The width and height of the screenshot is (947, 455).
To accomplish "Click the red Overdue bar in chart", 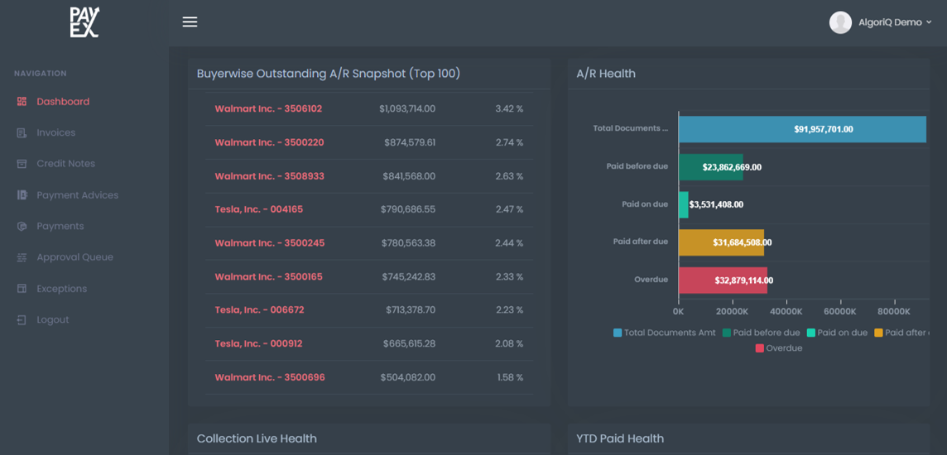I will [722, 280].
